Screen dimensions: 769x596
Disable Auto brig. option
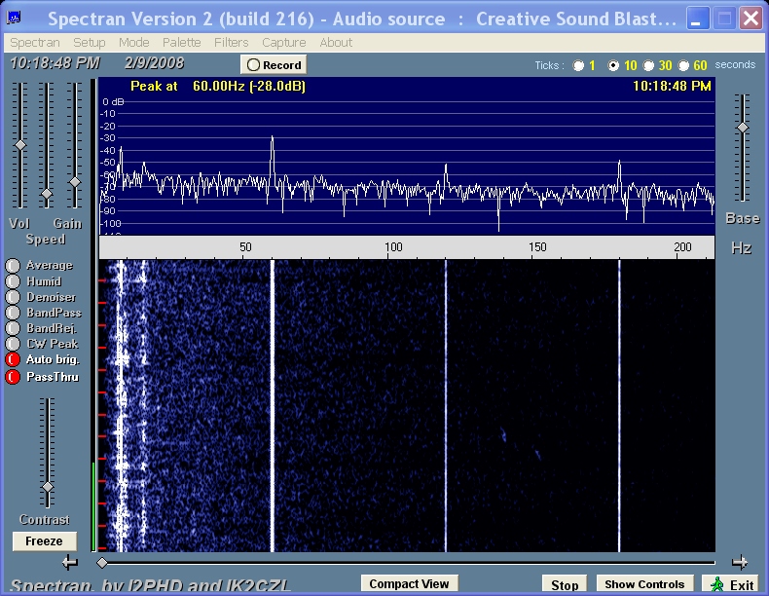pyautogui.click(x=13, y=359)
